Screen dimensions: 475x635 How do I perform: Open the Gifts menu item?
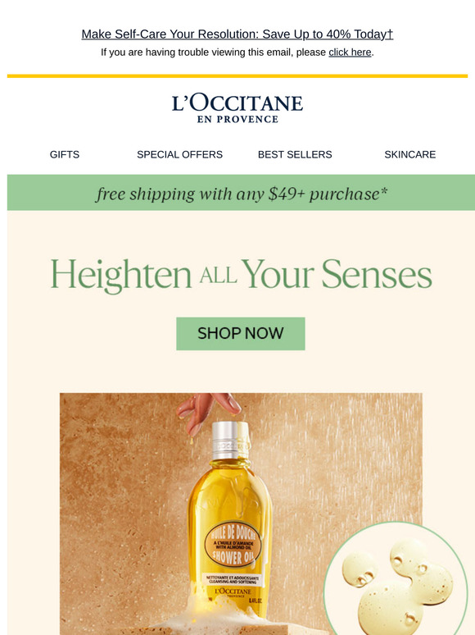pyautogui.click(x=65, y=154)
